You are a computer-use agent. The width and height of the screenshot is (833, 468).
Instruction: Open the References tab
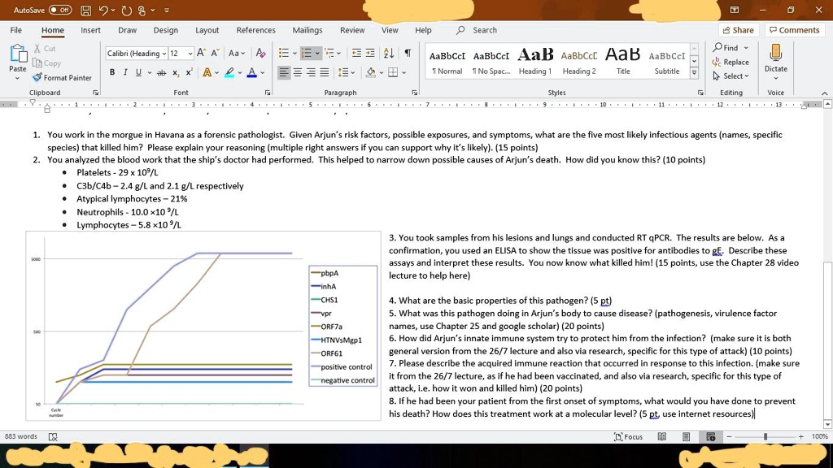coord(255,30)
